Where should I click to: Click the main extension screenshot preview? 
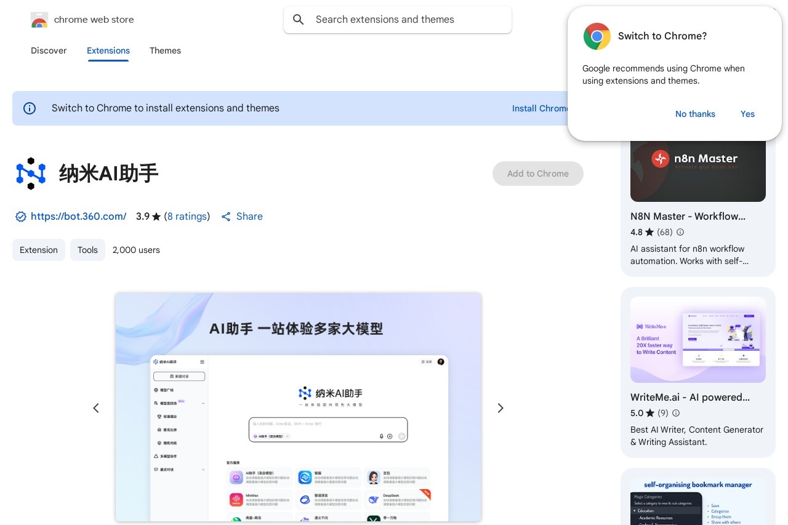click(x=299, y=407)
